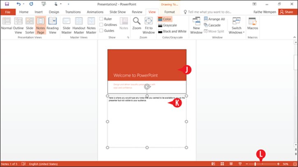The height and width of the screenshot is (167, 298).
Task: Collapse the ribbon with the chevron
Action: point(294,37)
